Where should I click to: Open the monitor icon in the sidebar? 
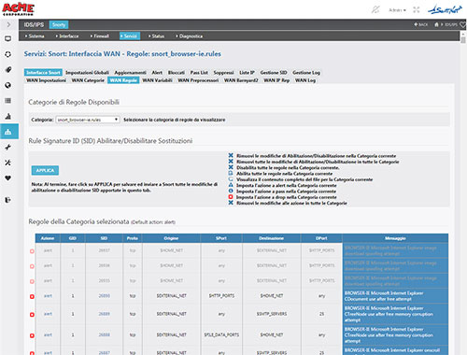tap(8, 38)
